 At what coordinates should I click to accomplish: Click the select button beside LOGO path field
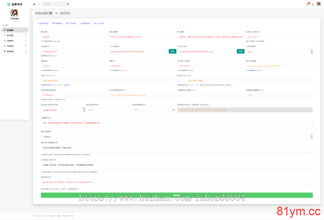coord(240,51)
